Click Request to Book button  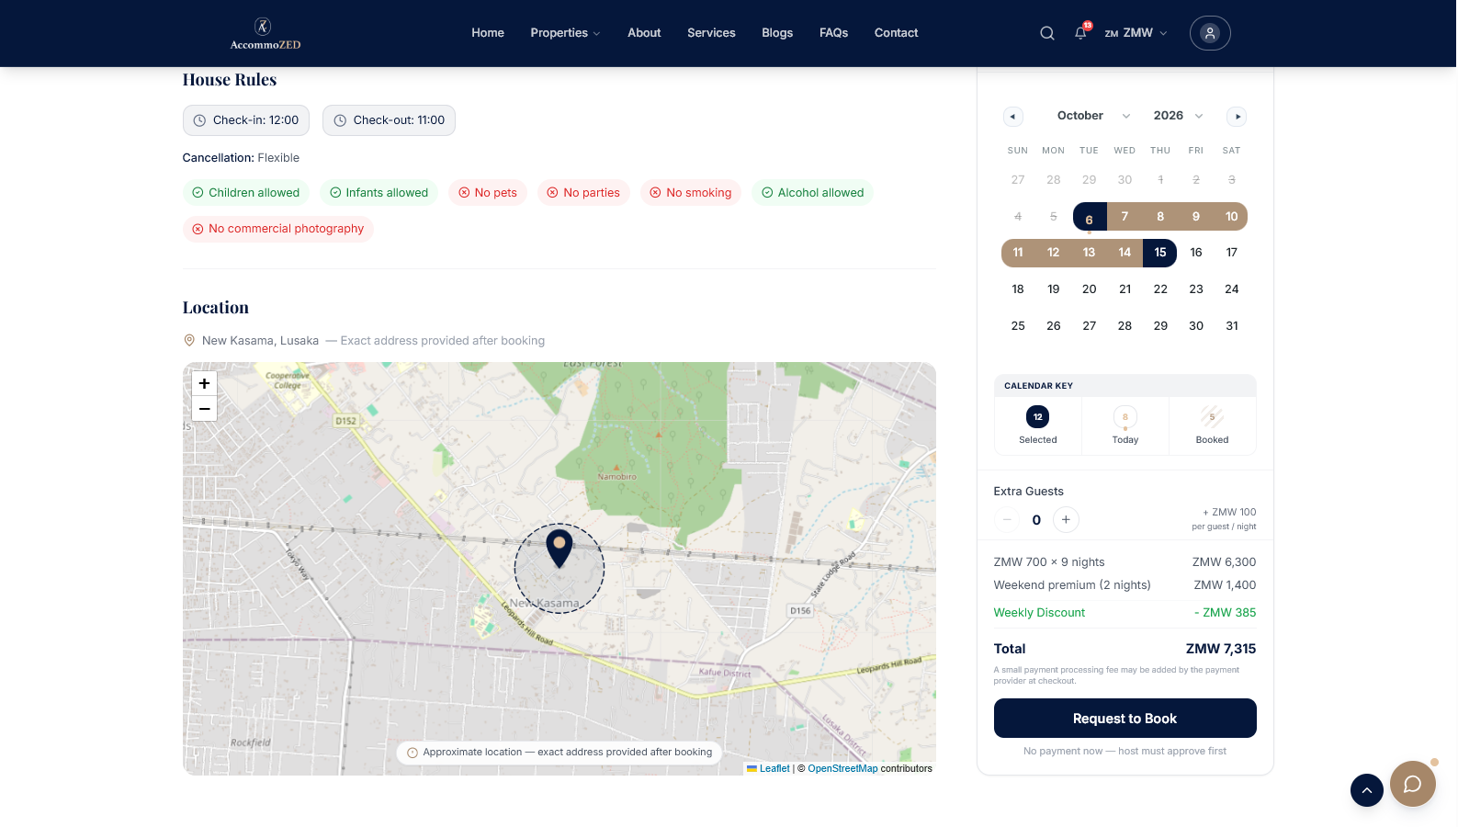(x=1125, y=719)
